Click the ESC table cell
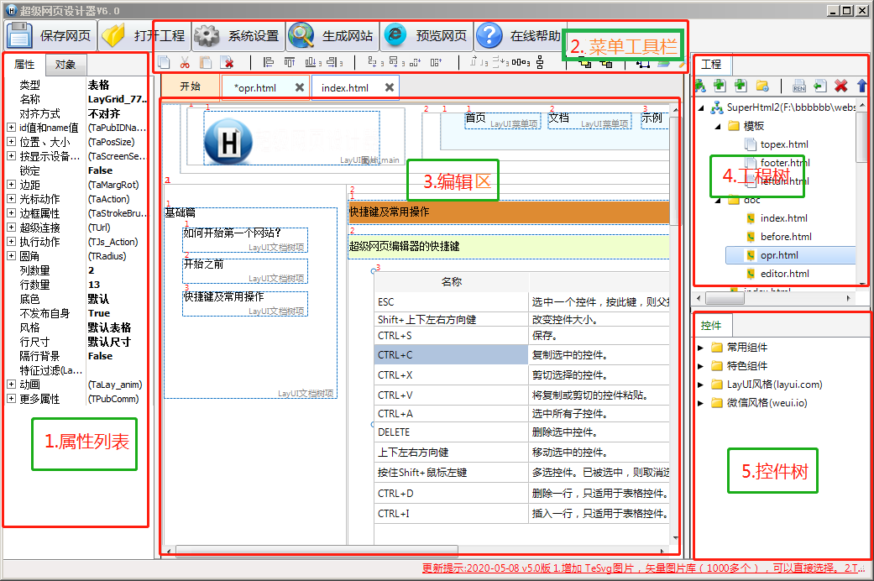The height and width of the screenshot is (581, 874). tap(451, 301)
